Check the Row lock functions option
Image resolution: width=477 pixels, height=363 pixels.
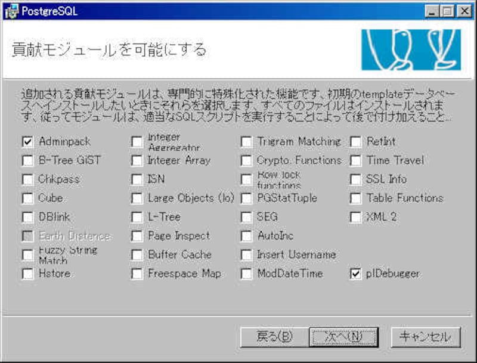pyautogui.click(x=246, y=179)
